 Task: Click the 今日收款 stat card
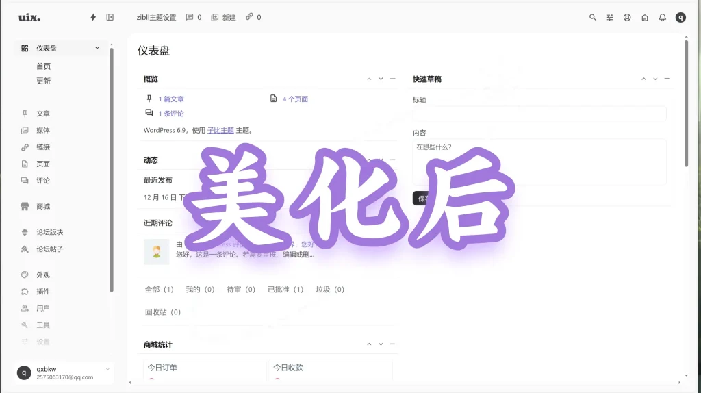(x=331, y=370)
